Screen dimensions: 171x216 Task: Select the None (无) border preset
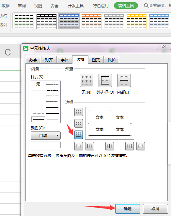[x=86, y=80]
